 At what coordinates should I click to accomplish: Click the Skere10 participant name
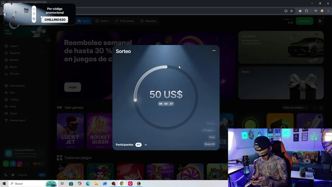[210, 144]
